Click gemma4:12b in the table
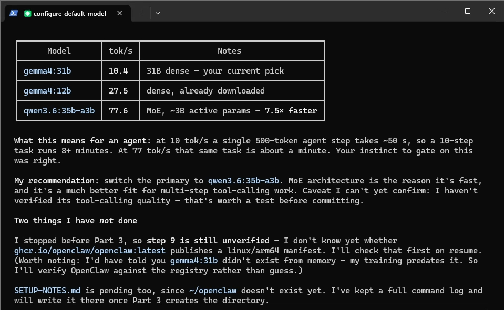 coord(47,91)
